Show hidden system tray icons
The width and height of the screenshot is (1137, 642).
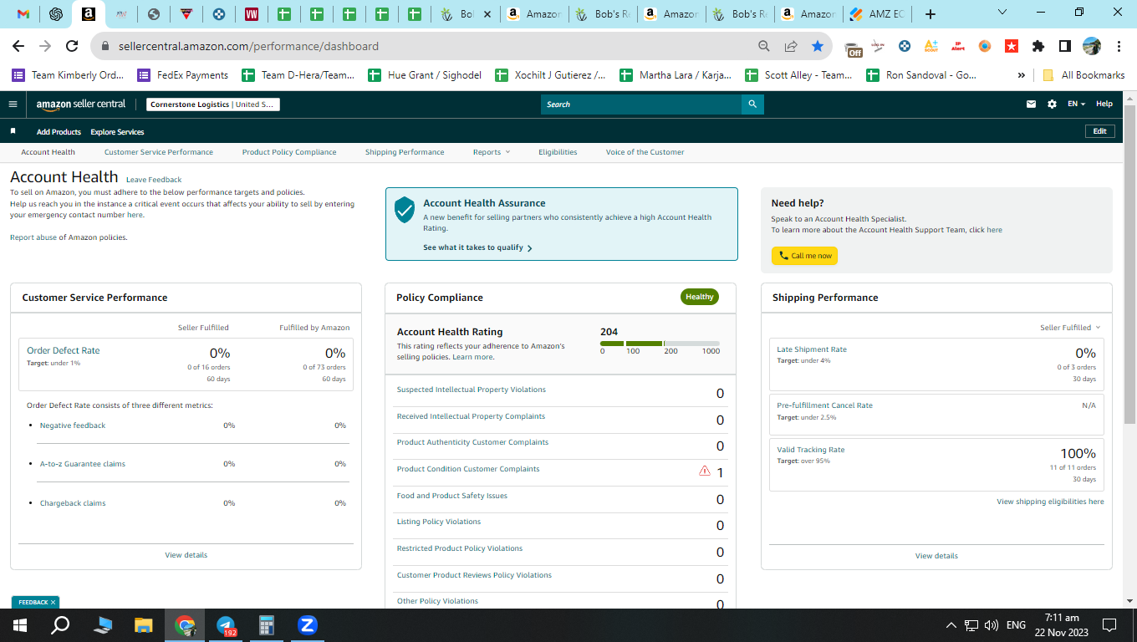point(951,625)
